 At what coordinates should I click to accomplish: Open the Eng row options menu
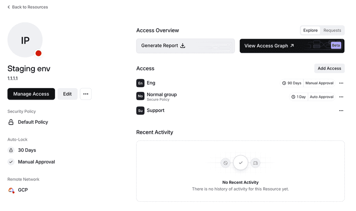coord(341,83)
